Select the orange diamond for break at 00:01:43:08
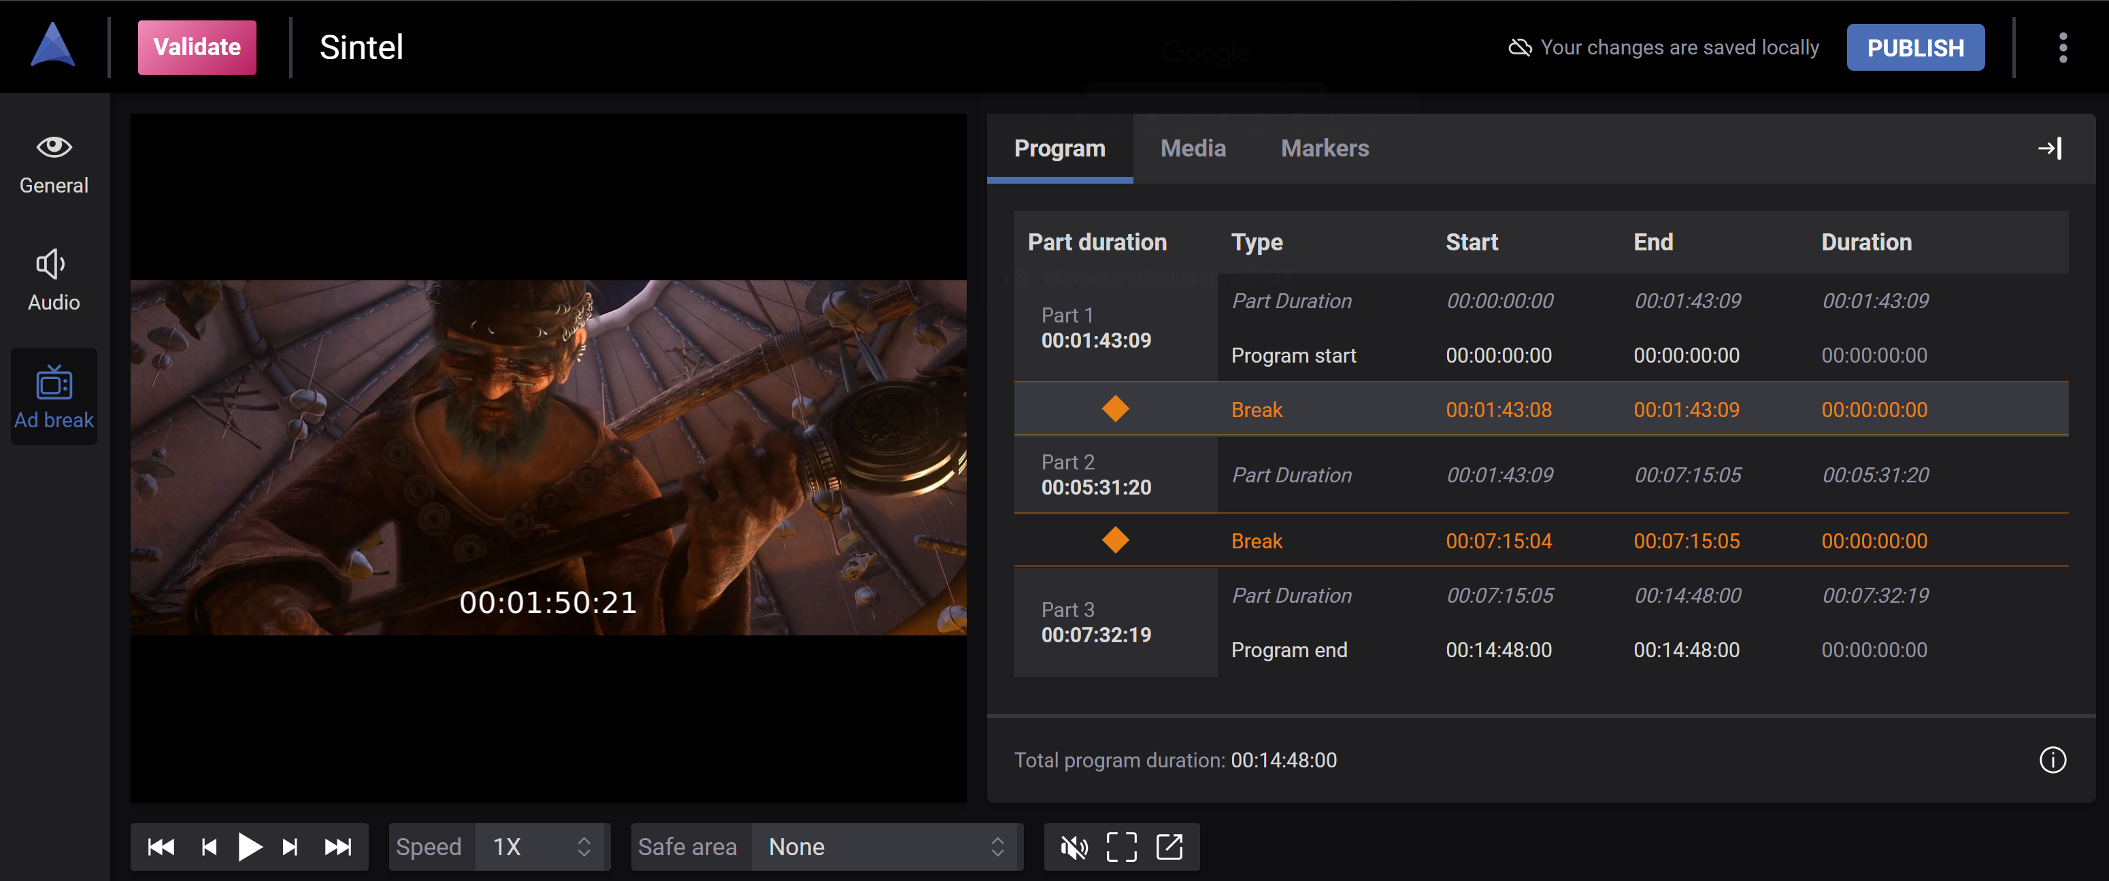The image size is (2109, 881). [x=1115, y=409]
